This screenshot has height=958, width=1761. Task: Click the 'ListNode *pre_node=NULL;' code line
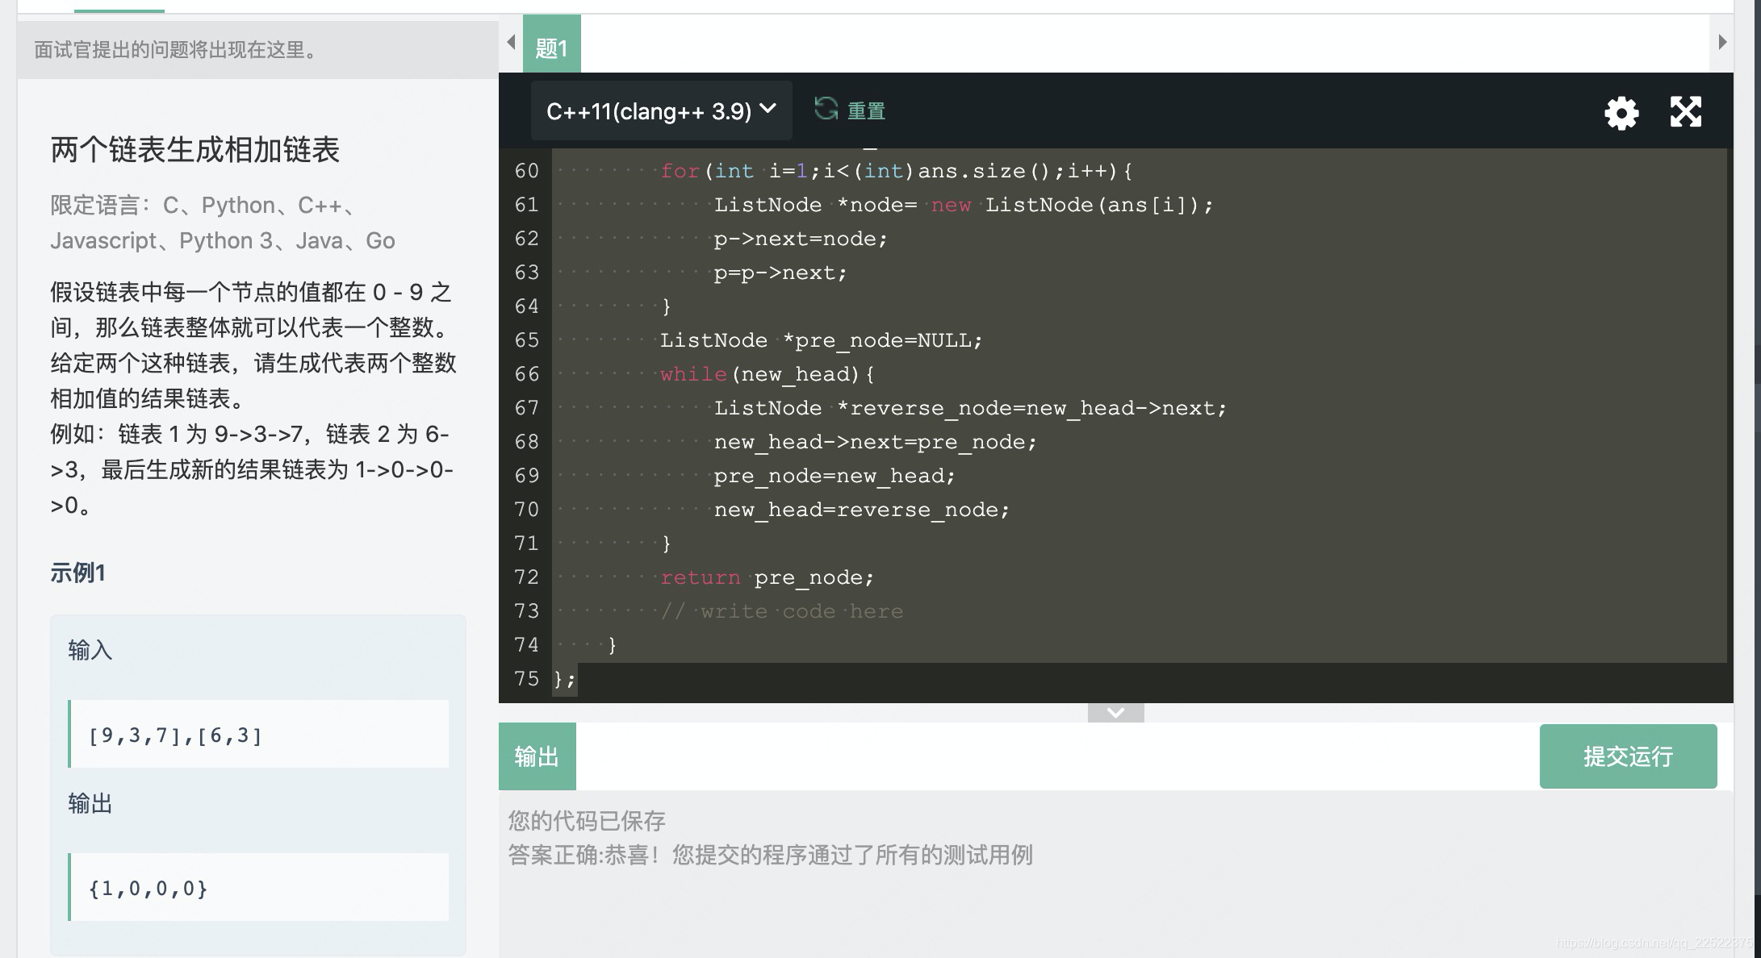point(821,340)
